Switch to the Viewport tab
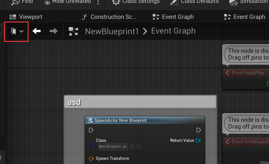 pos(26,17)
